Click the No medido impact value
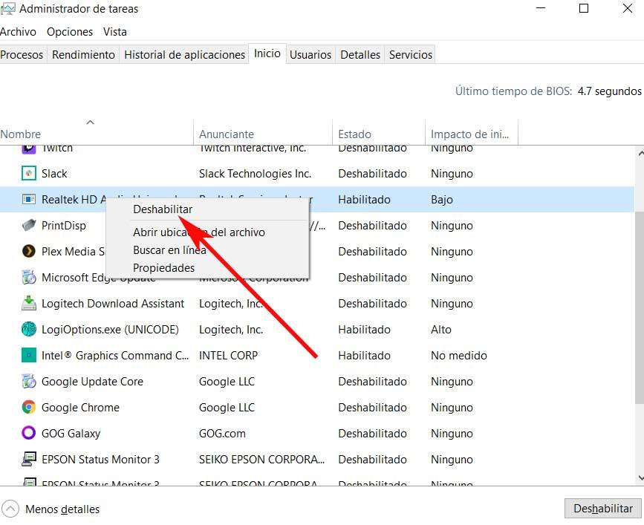 (x=459, y=356)
